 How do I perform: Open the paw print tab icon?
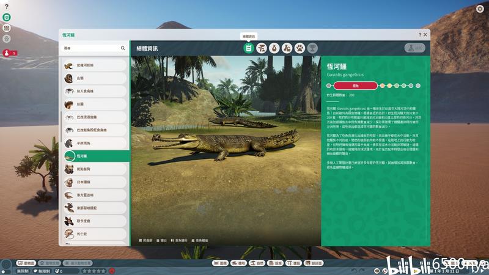tap(300, 48)
